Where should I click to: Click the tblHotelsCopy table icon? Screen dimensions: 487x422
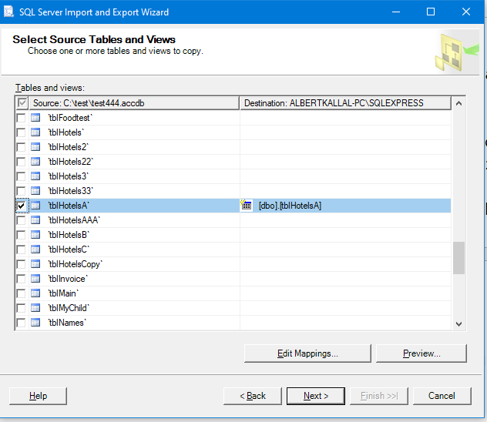tap(35, 264)
